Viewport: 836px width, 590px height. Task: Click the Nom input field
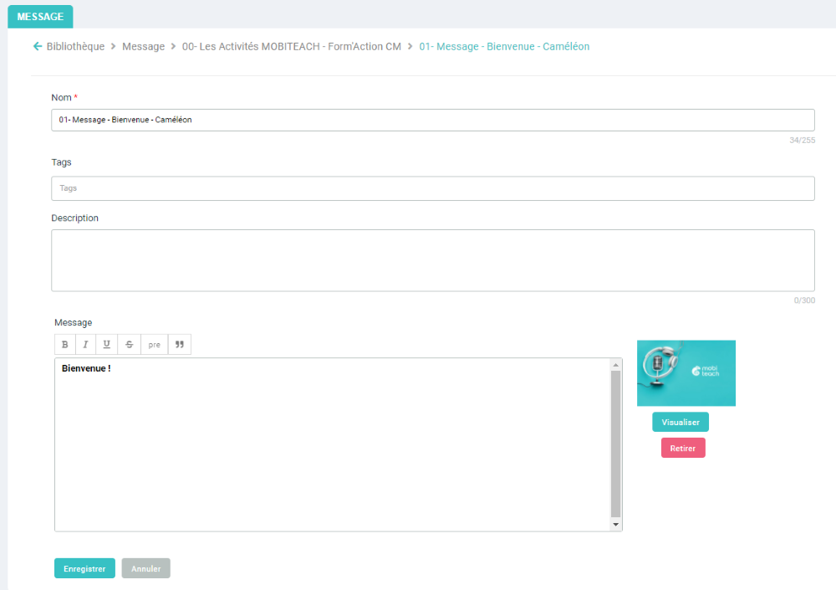[433, 121]
